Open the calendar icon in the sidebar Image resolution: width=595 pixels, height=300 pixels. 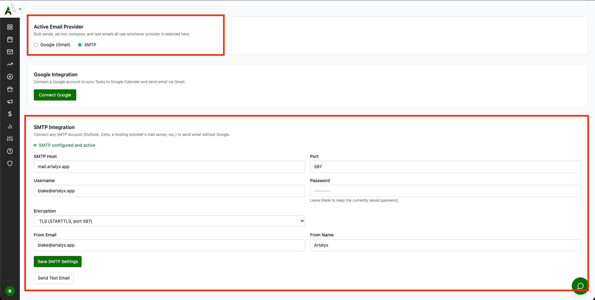click(10, 39)
